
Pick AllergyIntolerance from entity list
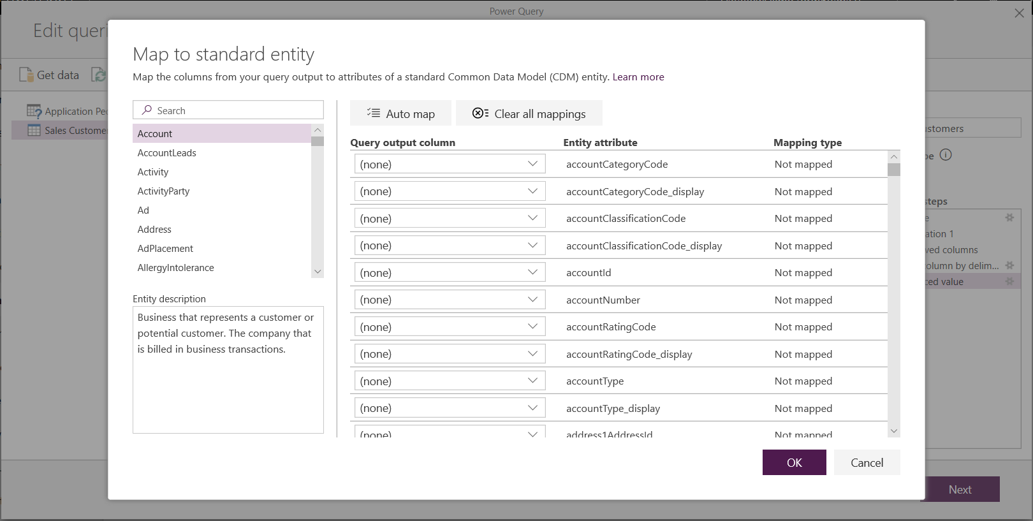point(176,268)
